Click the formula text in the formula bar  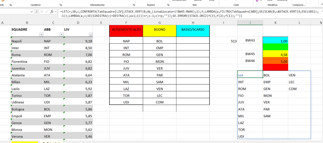tap(189, 14)
